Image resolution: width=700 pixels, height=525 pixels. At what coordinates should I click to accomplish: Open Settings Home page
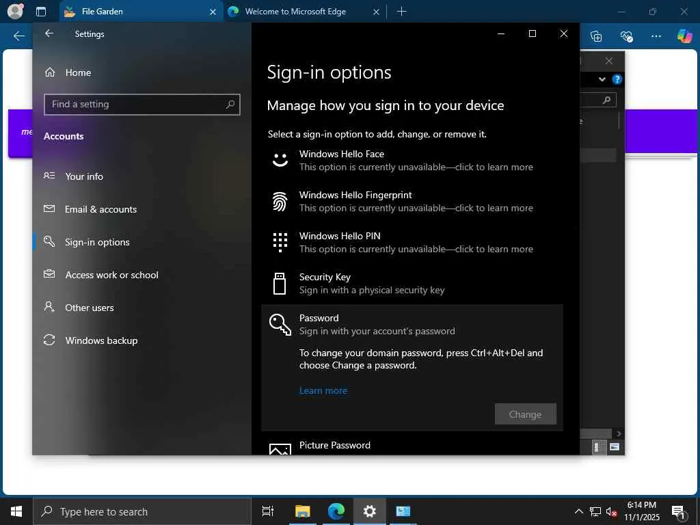pos(78,72)
